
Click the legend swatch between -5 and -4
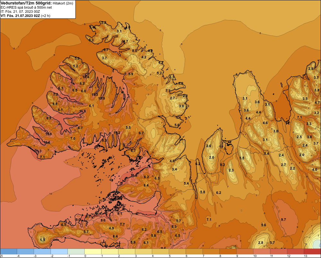(9, 252)
